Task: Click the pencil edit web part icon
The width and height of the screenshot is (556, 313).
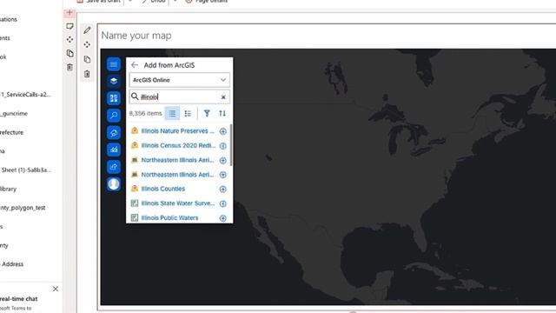Action: click(x=87, y=30)
